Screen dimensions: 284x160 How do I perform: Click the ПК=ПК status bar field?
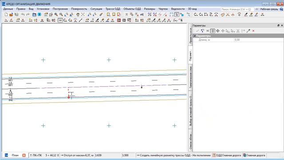click(x=44, y=155)
